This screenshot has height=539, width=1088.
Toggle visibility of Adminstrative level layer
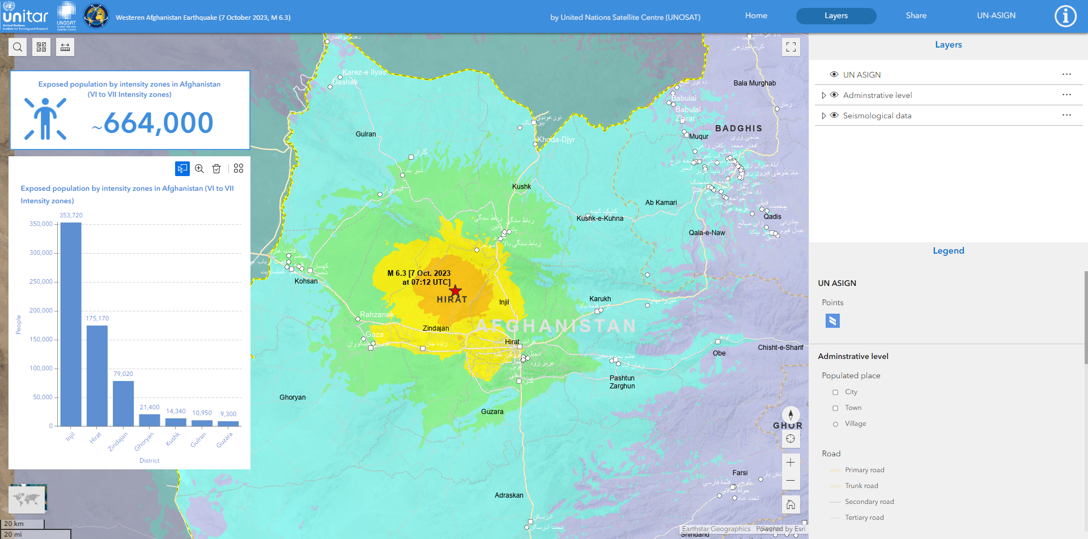[834, 95]
